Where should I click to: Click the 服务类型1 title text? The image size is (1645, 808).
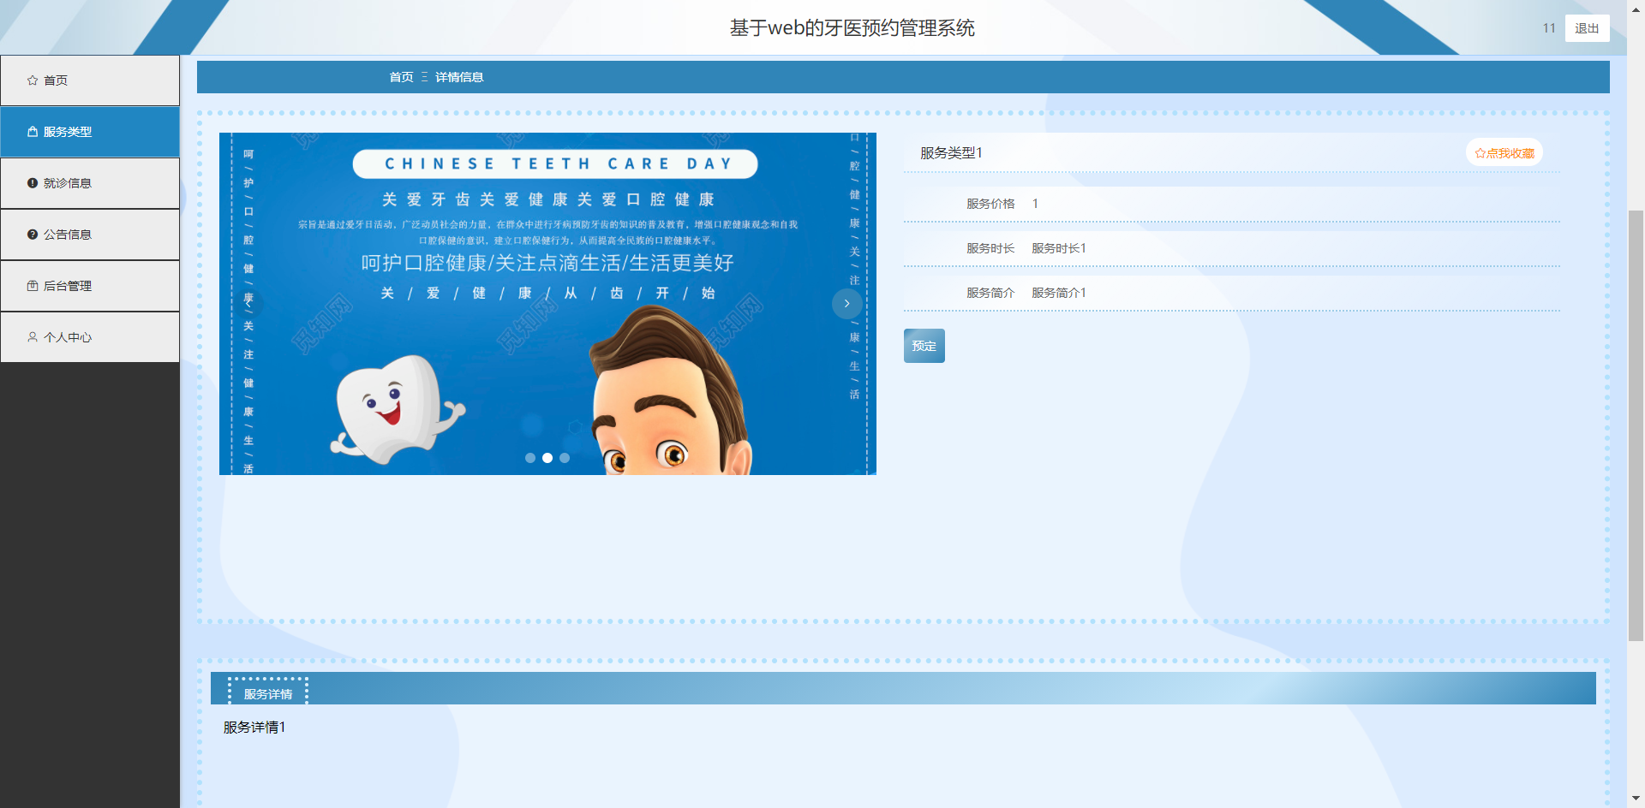pyautogui.click(x=951, y=153)
